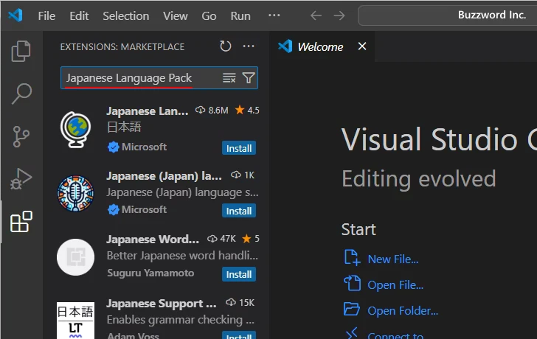The width and height of the screenshot is (537, 339).
Task: Expand the hidden menu bar items ellipsis
Action: 274,15
